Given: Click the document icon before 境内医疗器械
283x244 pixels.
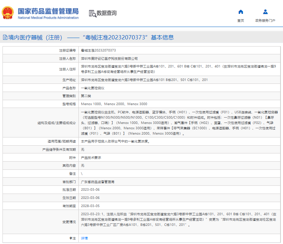Looking at the screenshot, I should [x=5, y=37].
